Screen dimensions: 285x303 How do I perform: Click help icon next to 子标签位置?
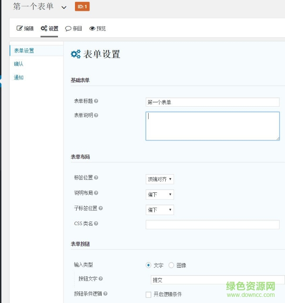(x=101, y=208)
